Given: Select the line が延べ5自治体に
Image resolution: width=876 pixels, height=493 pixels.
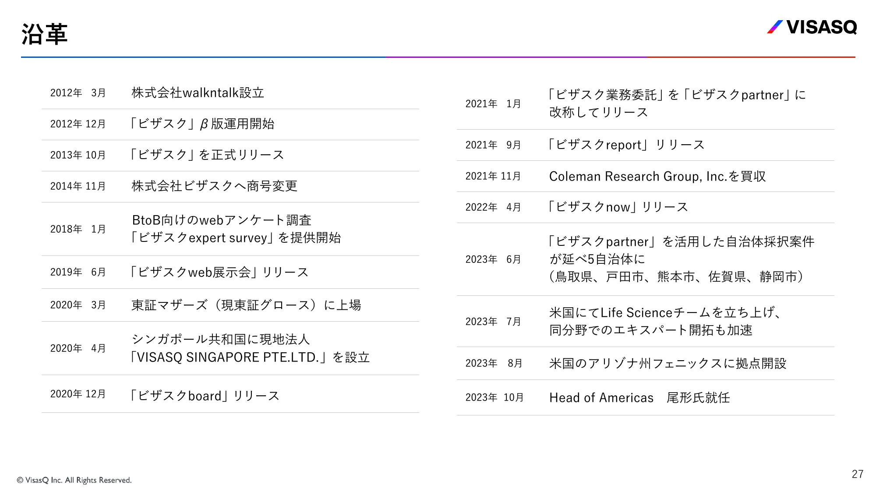Looking at the screenshot, I should (x=597, y=259).
